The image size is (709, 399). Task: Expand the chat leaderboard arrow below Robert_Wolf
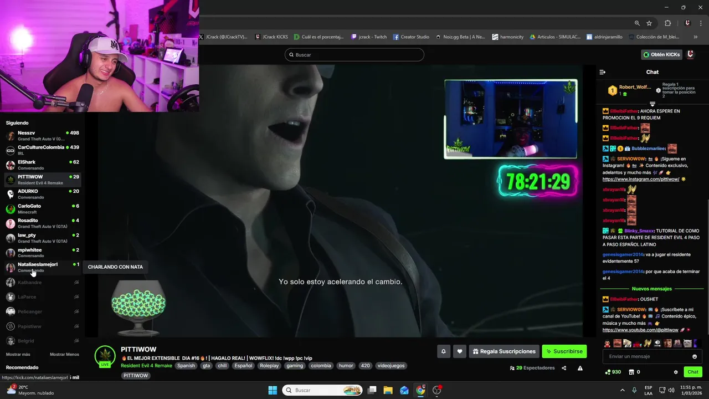coord(653,104)
